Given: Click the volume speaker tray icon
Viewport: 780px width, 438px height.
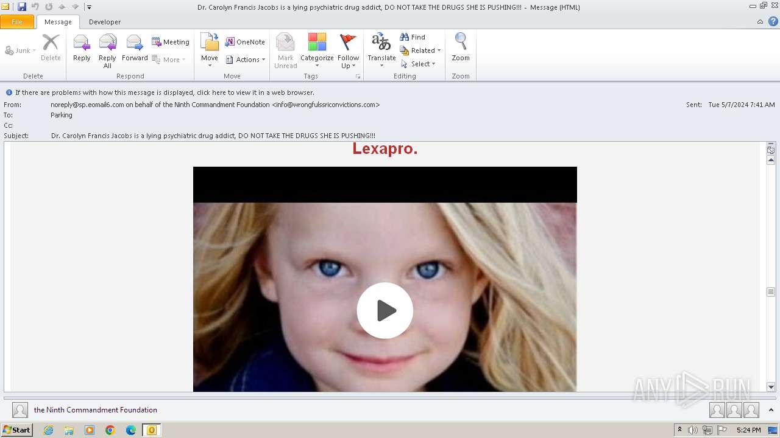Looking at the screenshot, I should (x=692, y=430).
